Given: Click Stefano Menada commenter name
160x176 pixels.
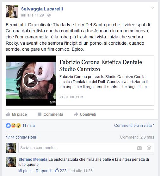Looking at the screenshot, I should tap(33, 160).
